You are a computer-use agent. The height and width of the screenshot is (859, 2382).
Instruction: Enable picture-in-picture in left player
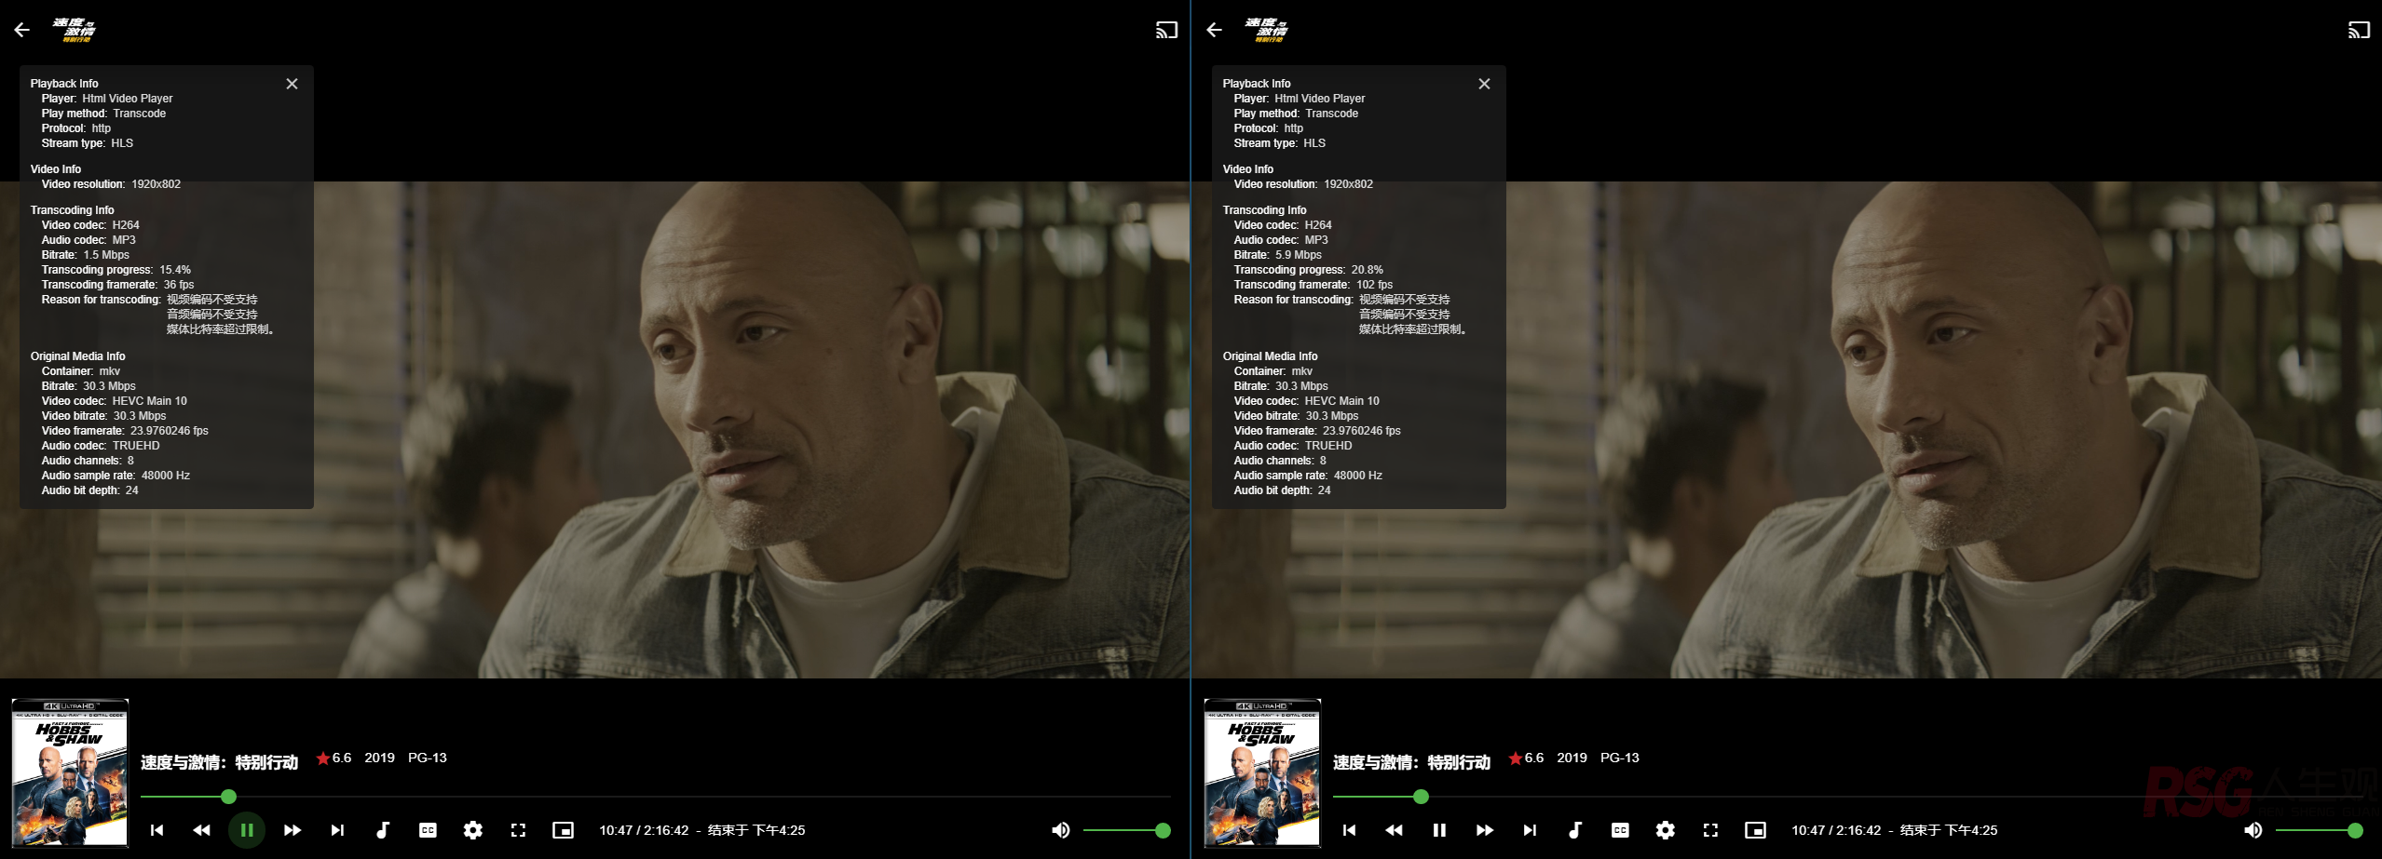(x=564, y=830)
